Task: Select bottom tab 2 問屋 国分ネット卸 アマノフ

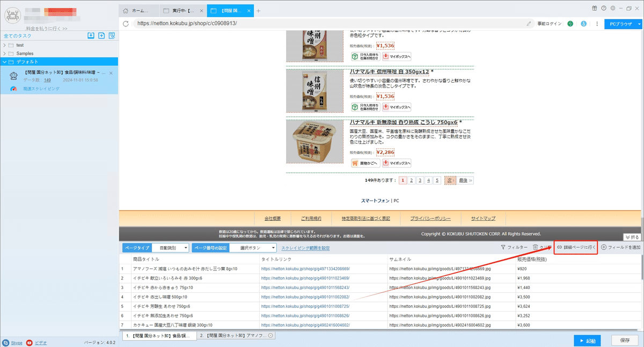Action: click(x=236, y=336)
